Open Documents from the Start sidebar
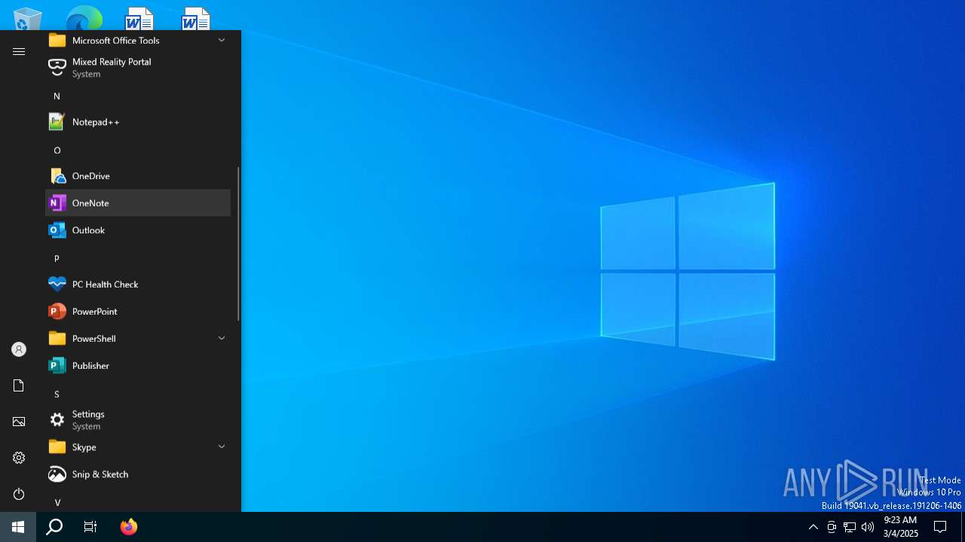965x542 pixels. click(x=19, y=385)
